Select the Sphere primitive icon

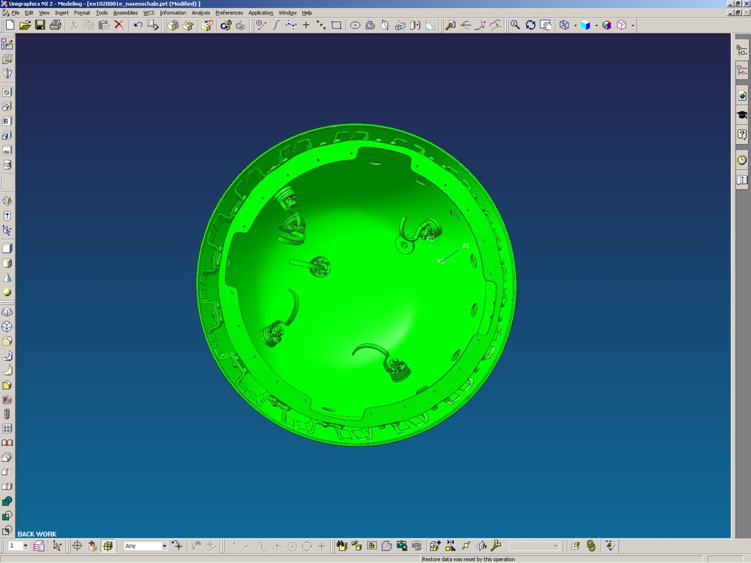[7, 293]
